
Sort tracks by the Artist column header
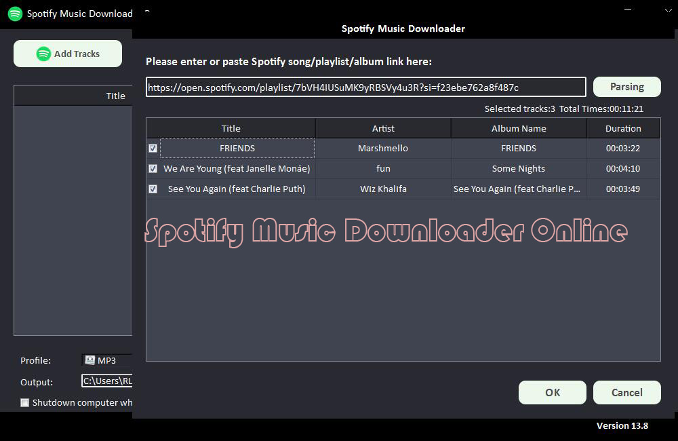tap(383, 128)
